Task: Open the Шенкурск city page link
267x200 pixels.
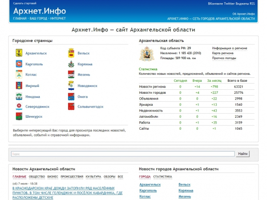Action: [34, 116]
